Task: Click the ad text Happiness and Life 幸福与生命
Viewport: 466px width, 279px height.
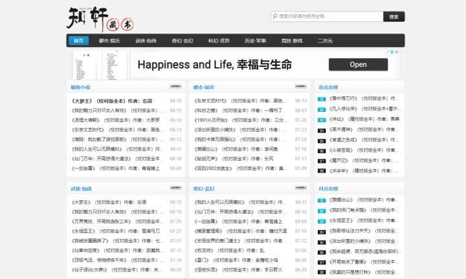Action: 214,65
